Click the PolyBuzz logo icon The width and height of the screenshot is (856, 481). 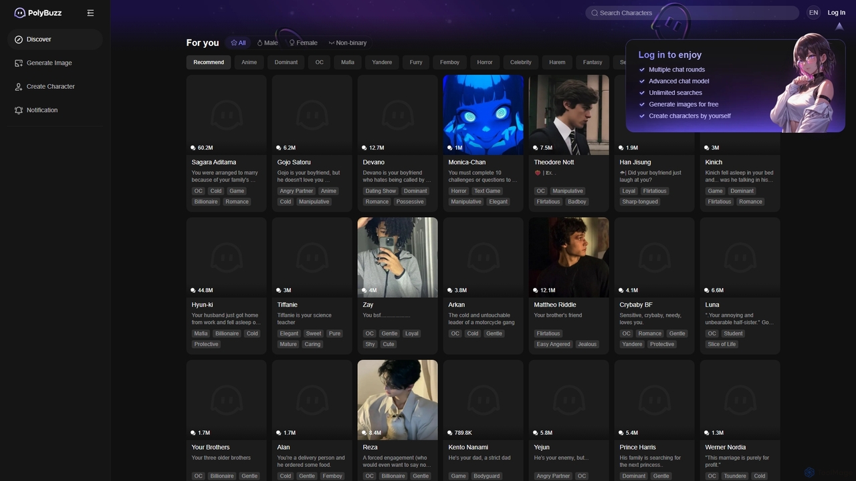(x=19, y=13)
